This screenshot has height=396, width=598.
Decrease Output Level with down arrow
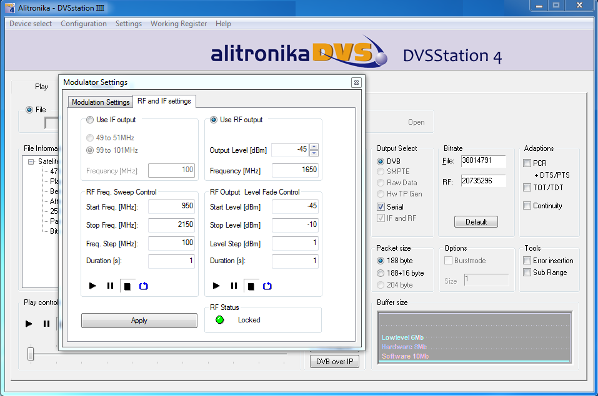tap(314, 153)
